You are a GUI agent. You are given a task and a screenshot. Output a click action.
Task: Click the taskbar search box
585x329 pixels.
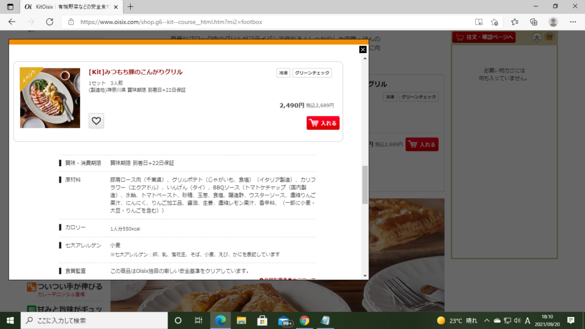pos(94,320)
